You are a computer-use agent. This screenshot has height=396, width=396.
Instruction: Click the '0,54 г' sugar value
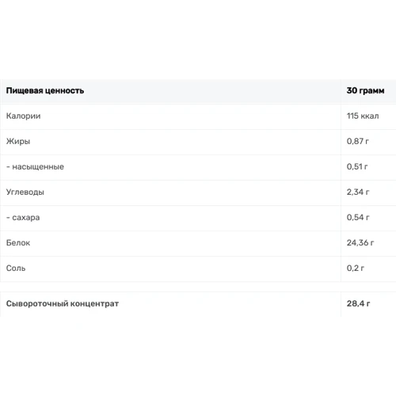(358, 217)
